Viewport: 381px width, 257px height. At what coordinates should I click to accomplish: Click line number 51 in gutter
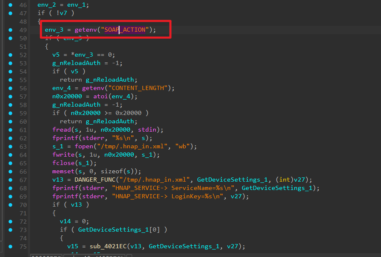[23, 47]
